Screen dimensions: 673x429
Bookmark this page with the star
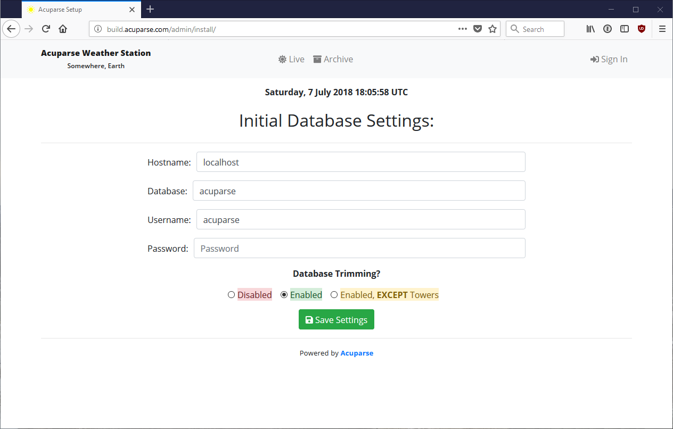coord(493,29)
